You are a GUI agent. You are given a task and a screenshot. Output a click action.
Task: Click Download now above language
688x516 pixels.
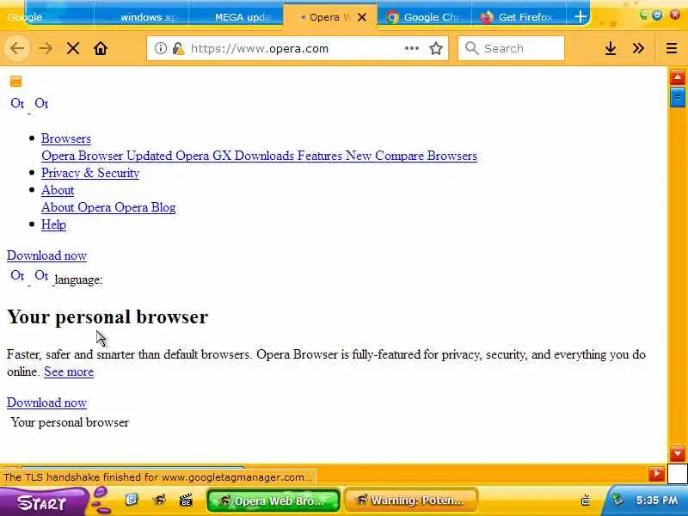click(x=46, y=255)
